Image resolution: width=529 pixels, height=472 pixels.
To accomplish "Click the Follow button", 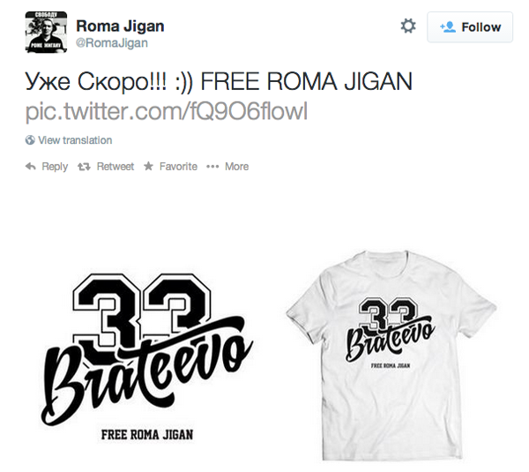I will 470,27.
